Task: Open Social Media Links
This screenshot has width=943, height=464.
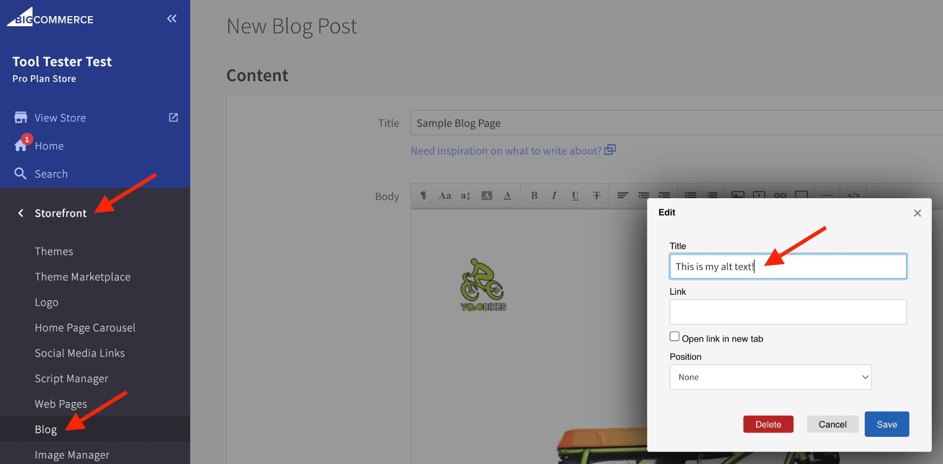Action: pyautogui.click(x=80, y=353)
